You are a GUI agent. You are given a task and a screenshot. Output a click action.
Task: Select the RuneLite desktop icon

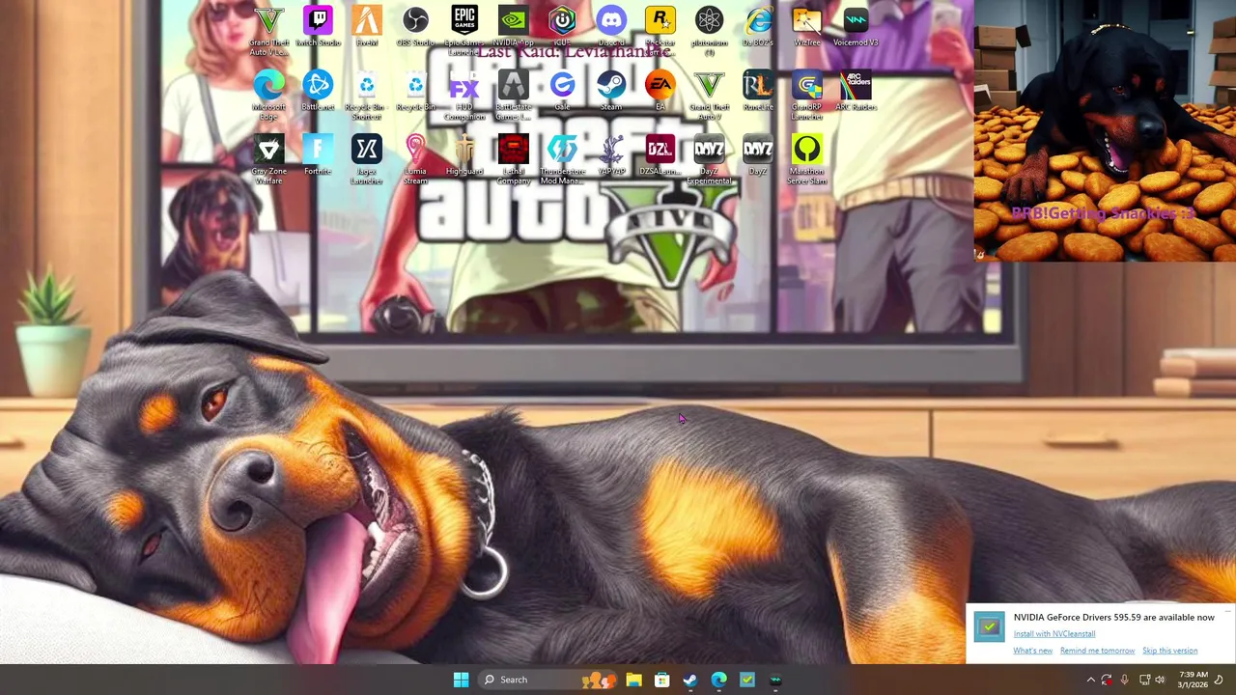point(758,91)
